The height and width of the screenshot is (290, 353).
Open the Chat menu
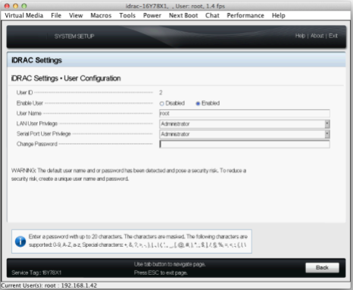[x=212, y=16]
